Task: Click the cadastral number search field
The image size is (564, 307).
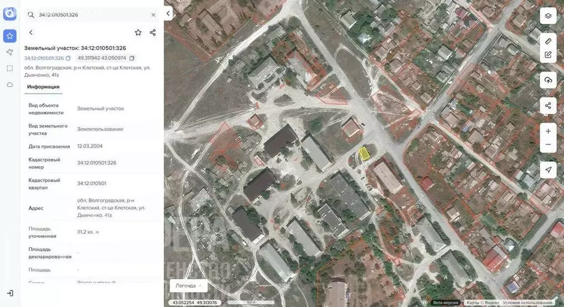Action: click(x=91, y=15)
